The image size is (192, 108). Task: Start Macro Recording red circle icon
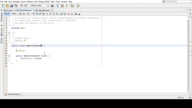[69, 14]
